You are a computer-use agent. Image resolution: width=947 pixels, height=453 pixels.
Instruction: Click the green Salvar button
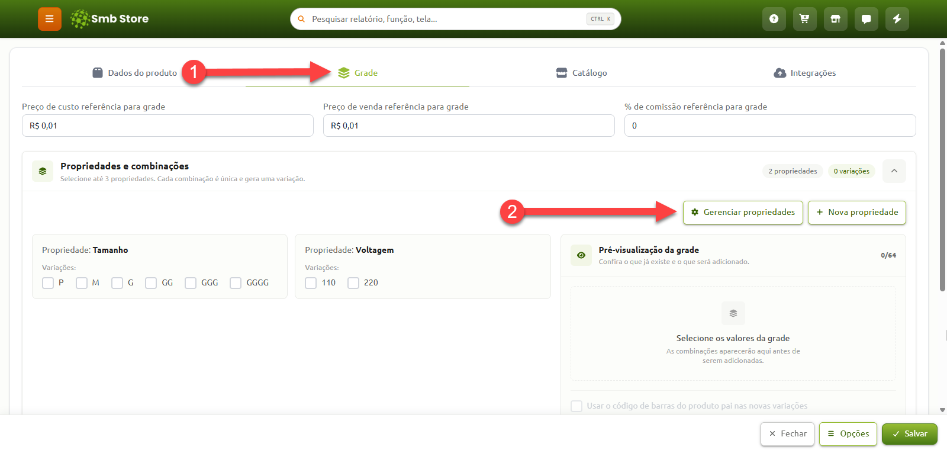click(x=910, y=434)
